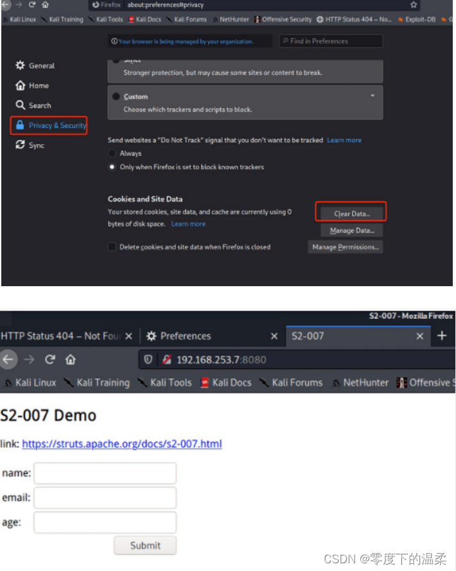Reload the S2-007 demo page
Screen dimensions: 456x571
click(50, 359)
